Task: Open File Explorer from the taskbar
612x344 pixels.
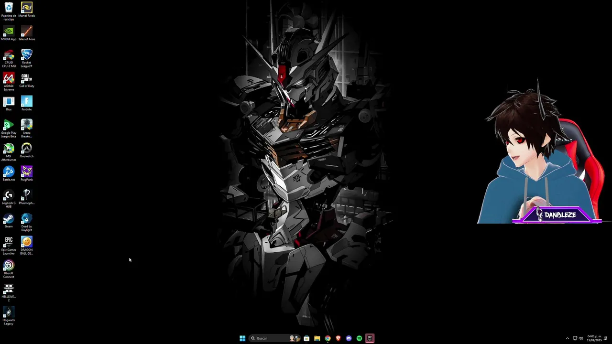Action: pos(317,338)
